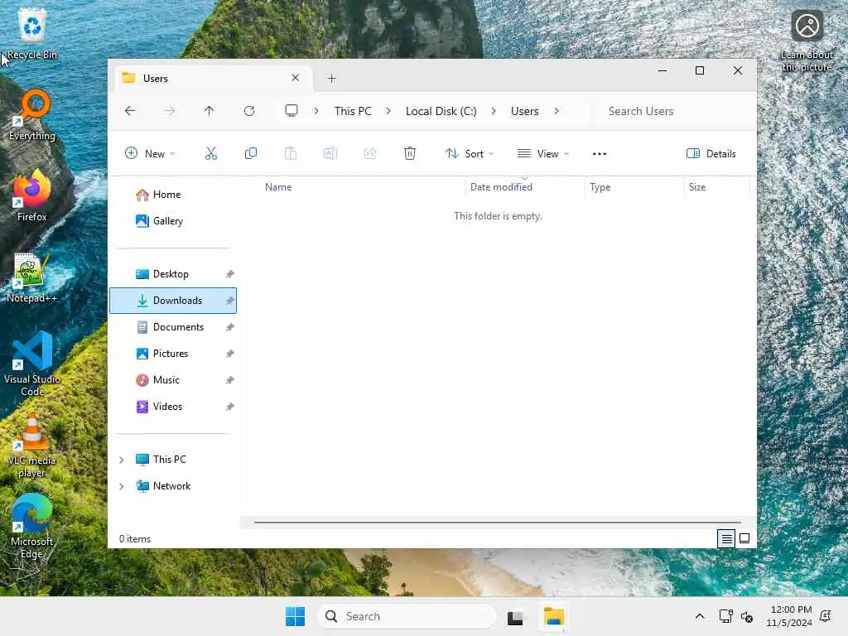Viewport: 848px width, 636px height.
Task: Sort by Date modified column header
Action: coord(524,187)
